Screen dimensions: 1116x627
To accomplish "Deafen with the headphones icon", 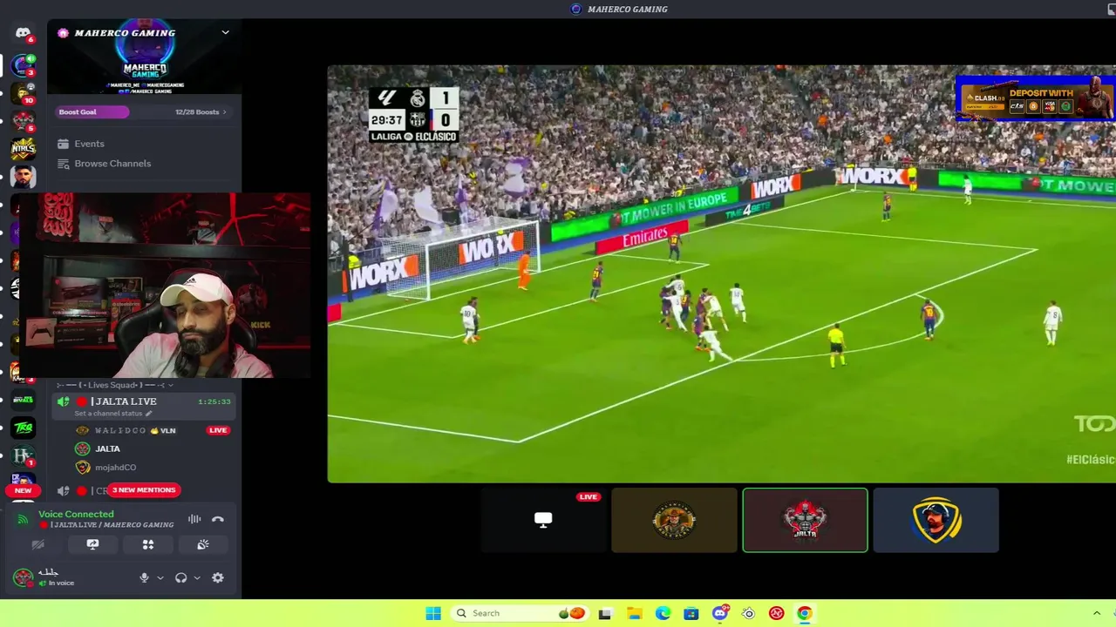I will [x=180, y=577].
